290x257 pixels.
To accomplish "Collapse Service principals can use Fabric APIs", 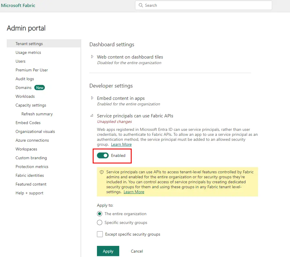I will click(92, 116).
